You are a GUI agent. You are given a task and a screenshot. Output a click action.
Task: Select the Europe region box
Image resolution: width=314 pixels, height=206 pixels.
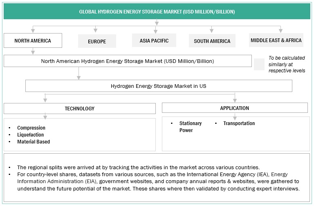pyautogui.click(x=97, y=41)
